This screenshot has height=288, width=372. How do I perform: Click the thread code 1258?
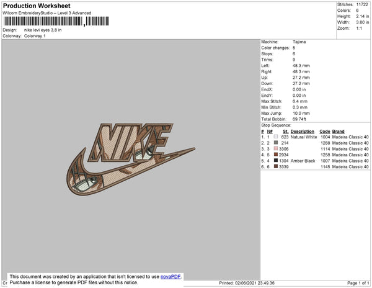(325, 155)
